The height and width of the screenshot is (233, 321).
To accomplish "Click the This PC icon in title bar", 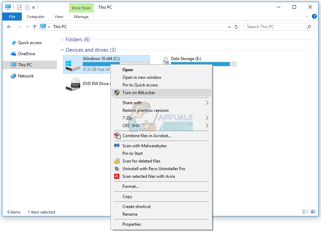I will [x=8, y=7].
